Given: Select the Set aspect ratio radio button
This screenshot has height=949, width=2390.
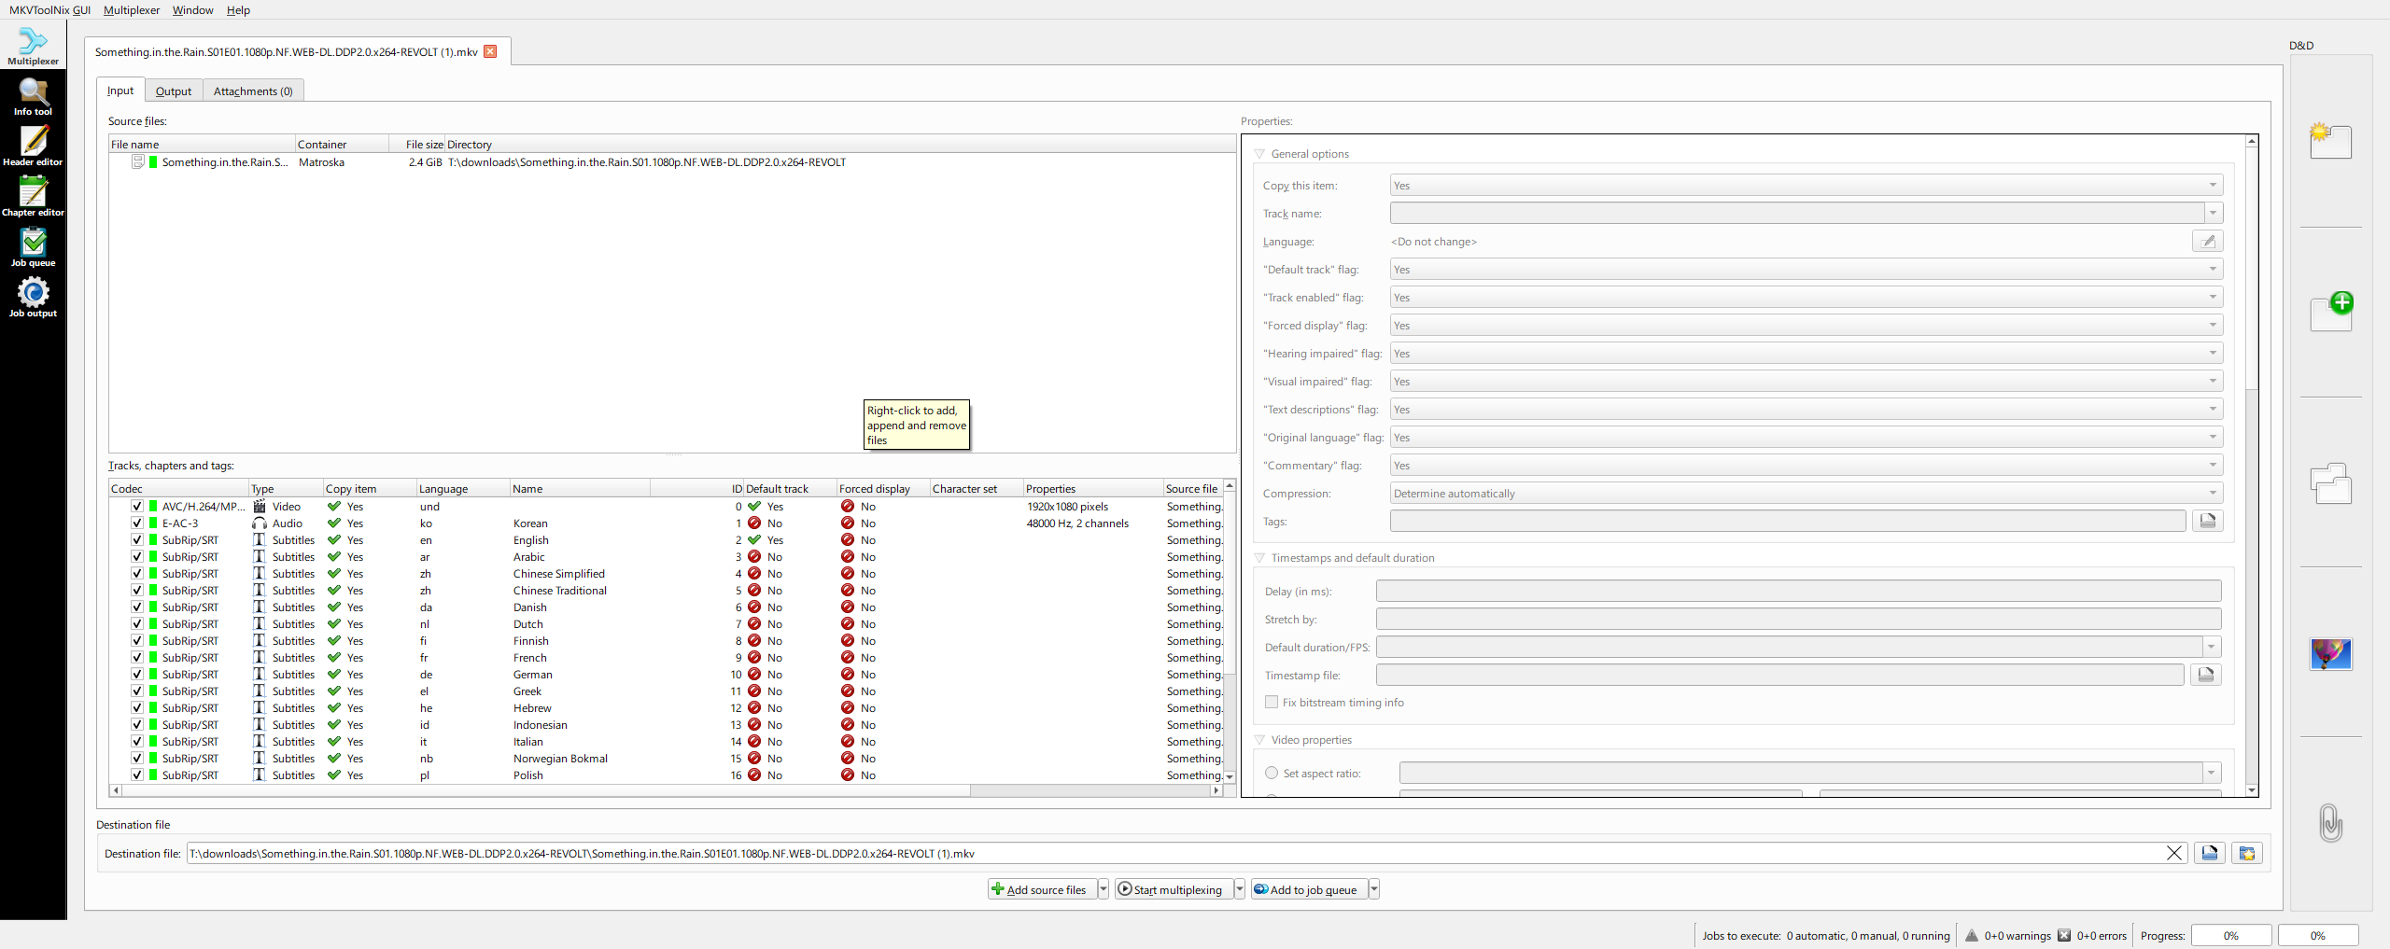Looking at the screenshot, I should click(1272, 773).
